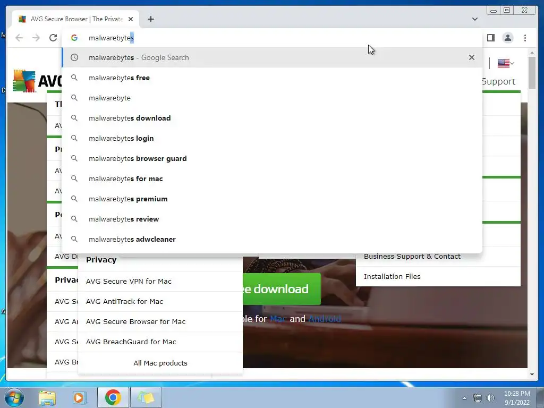Choose 'malwarebytes login' suggestion

tap(272, 138)
